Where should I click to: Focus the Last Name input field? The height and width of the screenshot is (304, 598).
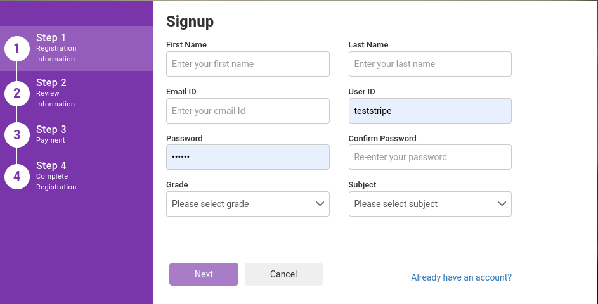point(430,64)
